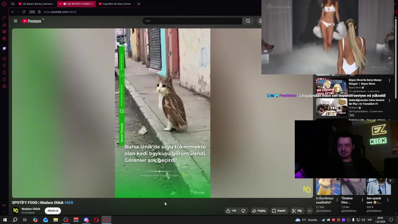Open the 5°C Bulutlu weather widget
Screen dimensions: 398x224
306,220
